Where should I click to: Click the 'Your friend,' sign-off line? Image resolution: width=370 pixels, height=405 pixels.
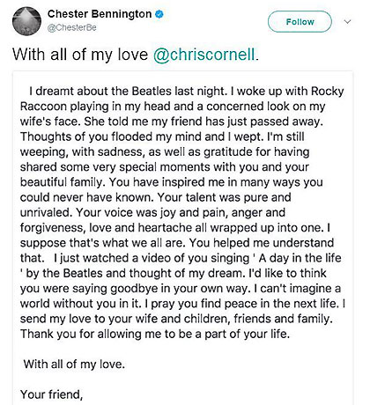tap(51, 394)
